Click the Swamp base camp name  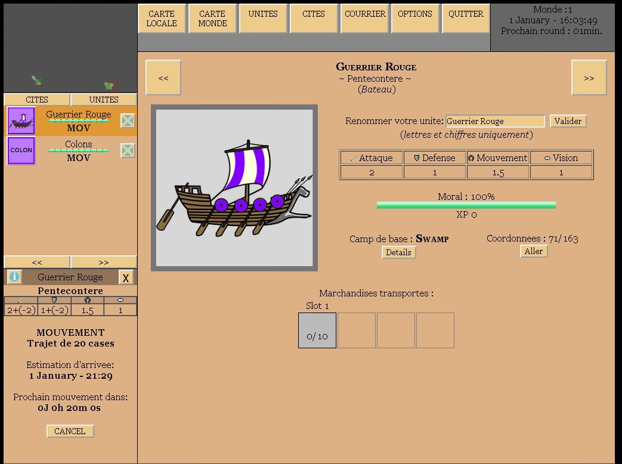click(x=432, y=239)
